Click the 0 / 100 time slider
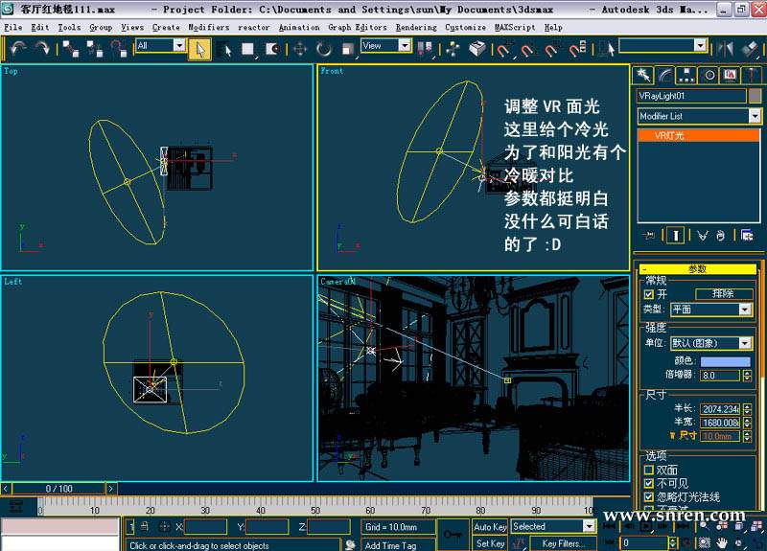This screenshot has width=767, height=551. click(x=58, y=489)
